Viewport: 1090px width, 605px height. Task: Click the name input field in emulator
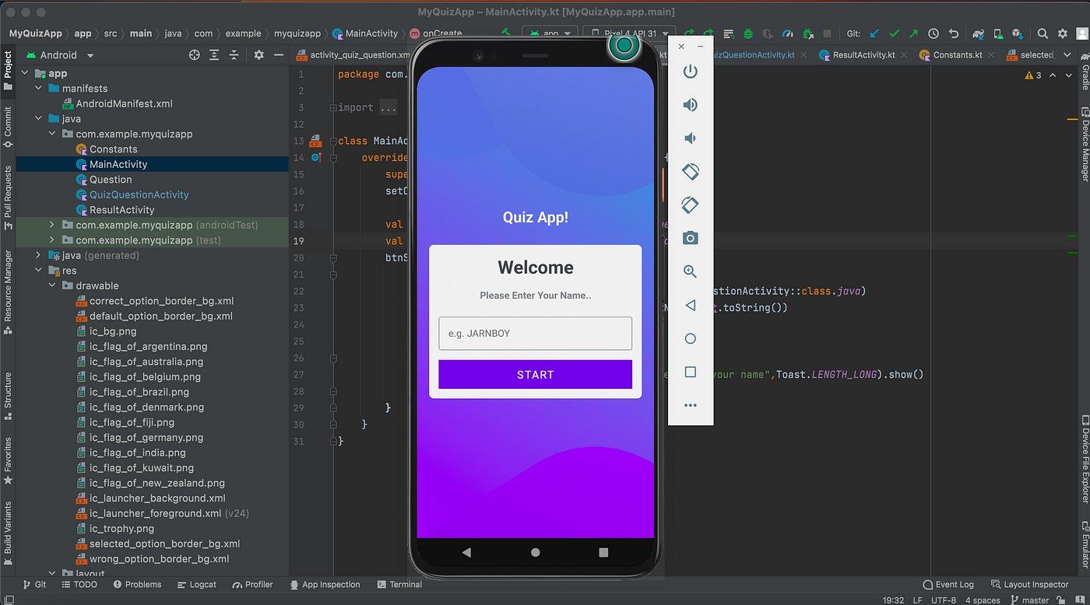pos(535,334)
